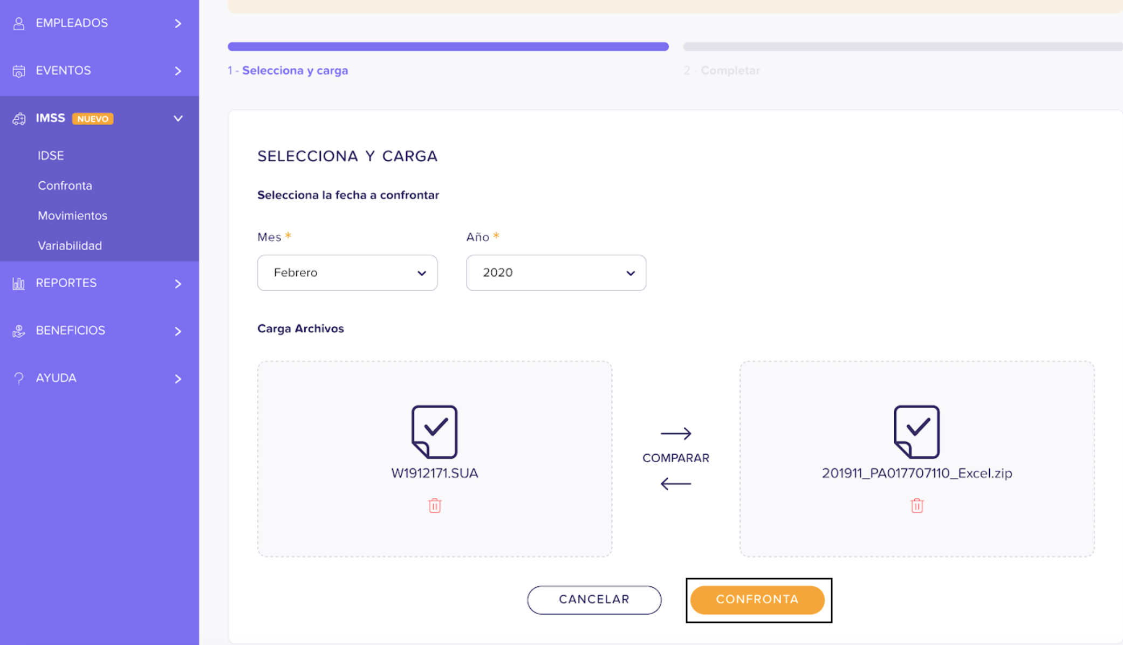Viewport: 1123px width, 645px height.
Task: Expand the Reportes menu chevron
Action: (x=178, y=283)
